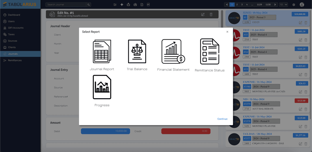Click the red Credit amount field 0.00
This screenshot has height=152, width=312.
click(186, 131)
